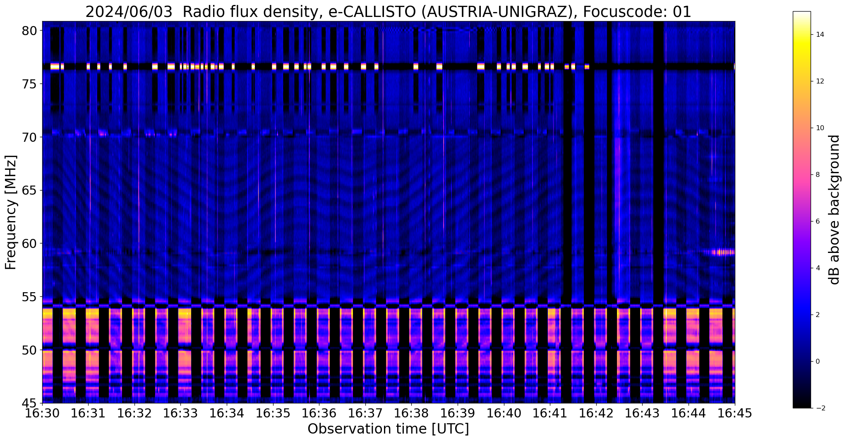Click the 16:39 time tick label
The image size is (847, 441).
click(458, 414)
